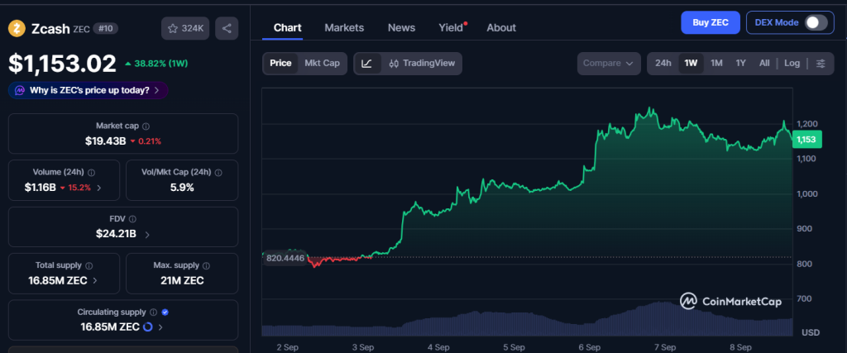Open the share icon button
Viewport: 847px width, 353px height.
pyautogui.click(x=227, y=29)
